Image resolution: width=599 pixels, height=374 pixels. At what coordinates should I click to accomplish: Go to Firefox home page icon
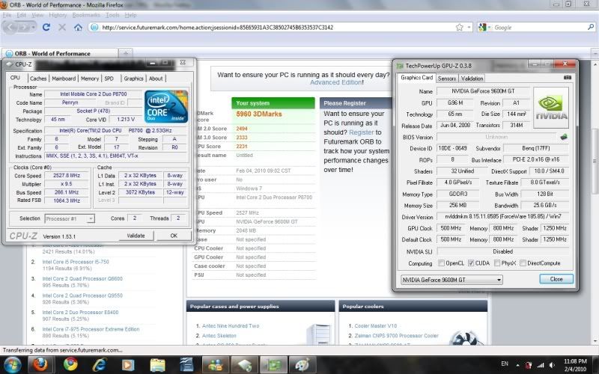pyautogui.click(x=78, y=27)
